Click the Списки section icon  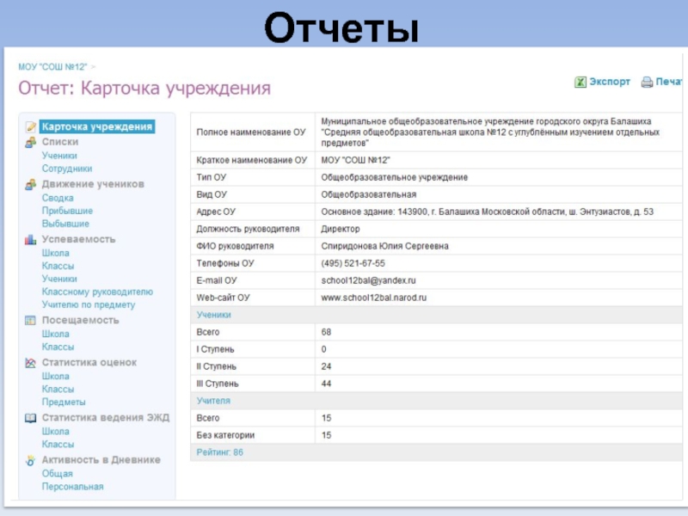coord(31,142)
